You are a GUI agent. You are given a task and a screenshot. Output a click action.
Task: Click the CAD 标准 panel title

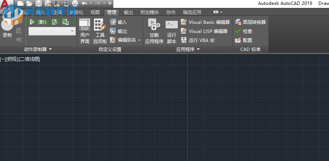click(x=250, y=50)
